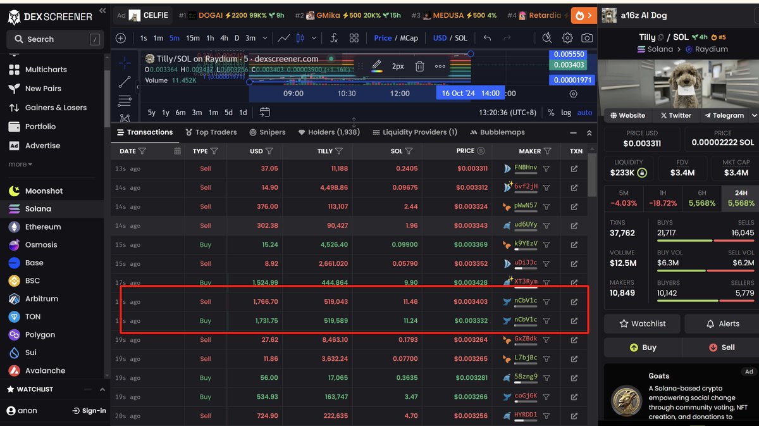
Task: Select the Fibonacci retracement tool
Action: point(125,101)
